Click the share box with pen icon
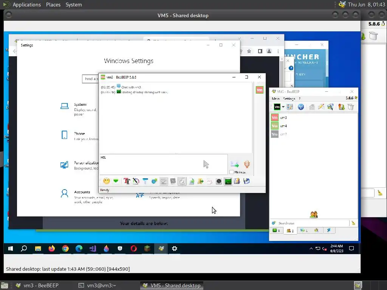The height and width of the screenshot is (290, 387). point(330,107)
